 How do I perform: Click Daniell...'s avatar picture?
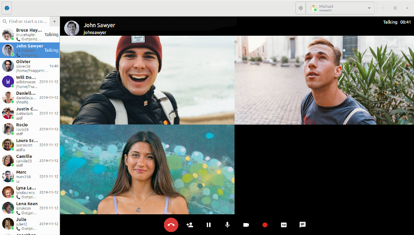coord(8,97)
